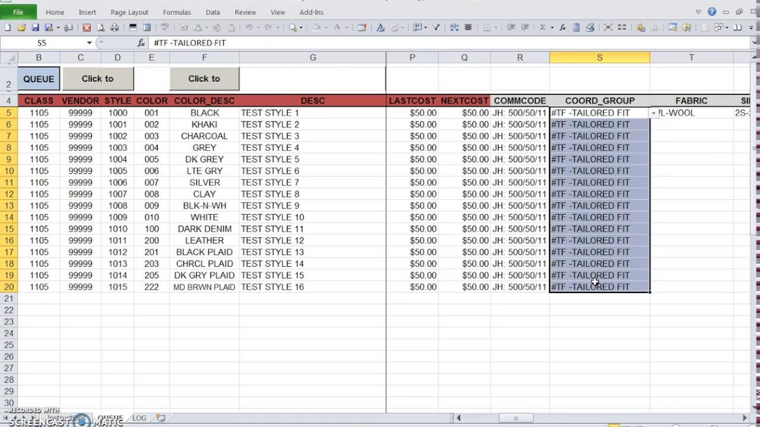Open the Add-Ins tab
The image size is (760, 427).
tap(312, 12)
